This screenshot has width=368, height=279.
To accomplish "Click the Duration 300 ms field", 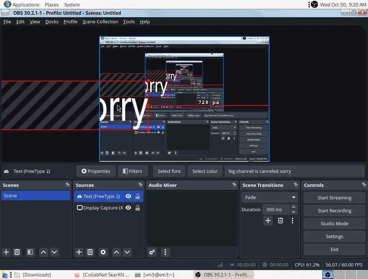I will coord(279,210).
